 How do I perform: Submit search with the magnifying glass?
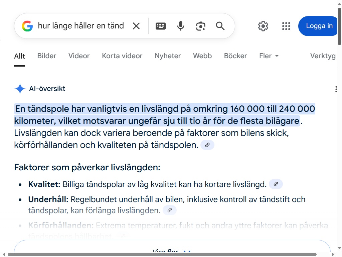point(220,26)
